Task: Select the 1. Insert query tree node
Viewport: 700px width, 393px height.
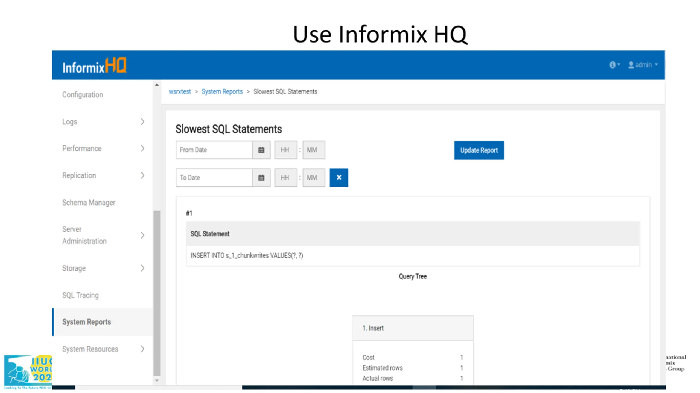Action: pos(413,328)
